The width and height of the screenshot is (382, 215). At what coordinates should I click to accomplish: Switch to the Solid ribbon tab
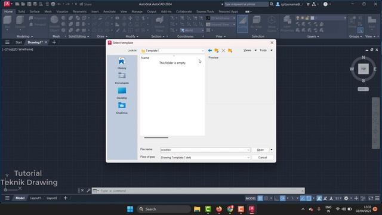pos(21,11)
